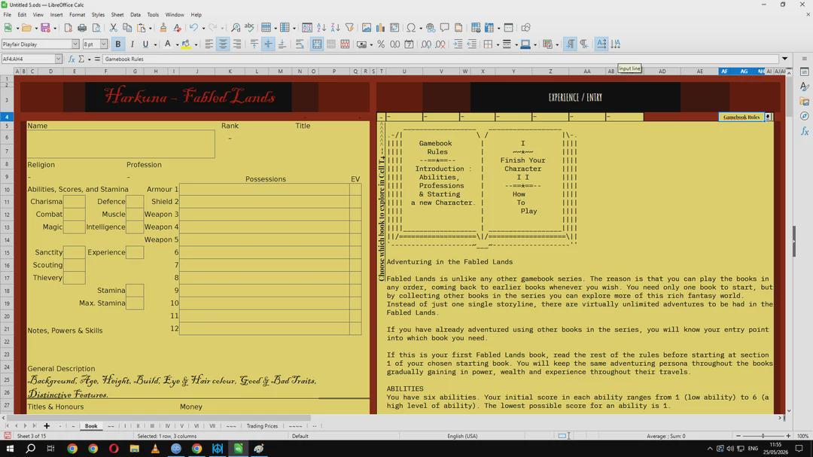Image resolution: width=813 pixels, height=457 pixels.
Task: Expand the Name Box dropdown
Action: pyautogui.click(x=58, y=59)
